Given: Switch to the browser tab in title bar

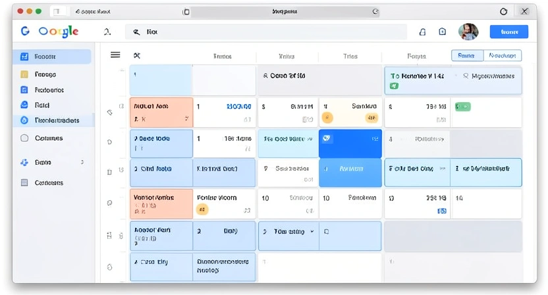Looking at the screenshot, I should 93,12.
